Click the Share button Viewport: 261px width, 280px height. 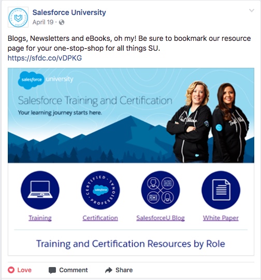coord(119,270)
